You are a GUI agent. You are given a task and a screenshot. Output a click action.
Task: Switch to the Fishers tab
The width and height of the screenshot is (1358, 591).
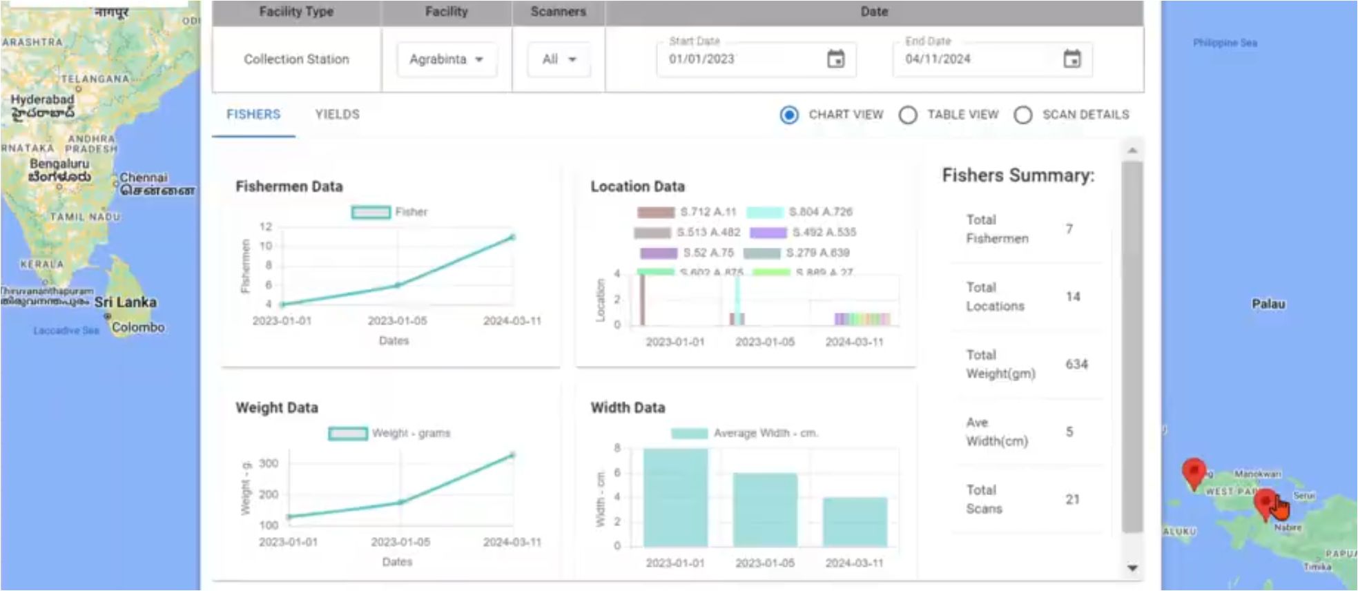point(253,115)
